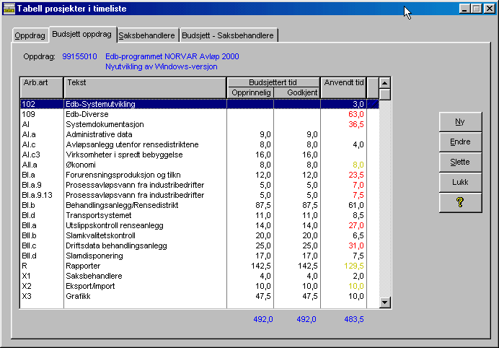Select row Forurensningsproduksjon og tilkn
Image resolution: width=499 pixels, height=348 pixels.
(x=200, y=175)
